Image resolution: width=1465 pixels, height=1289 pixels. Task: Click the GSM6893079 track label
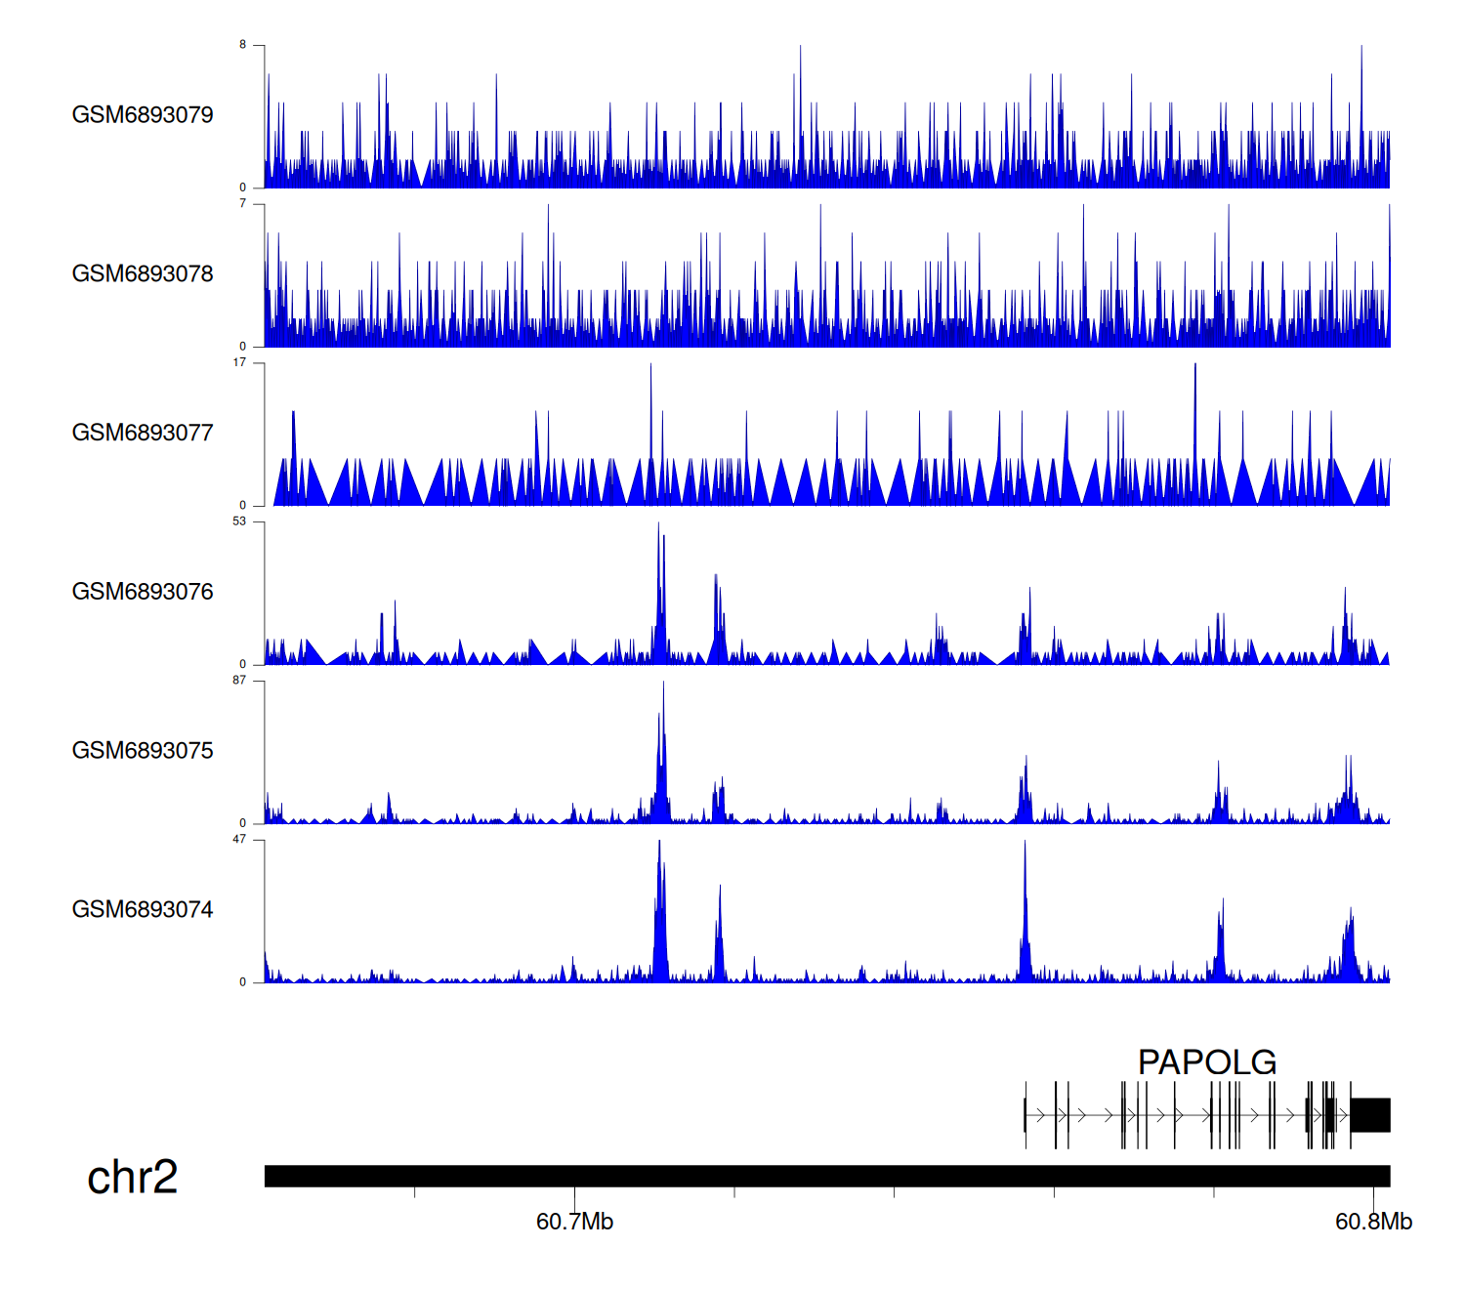click(x=143, y=115)
